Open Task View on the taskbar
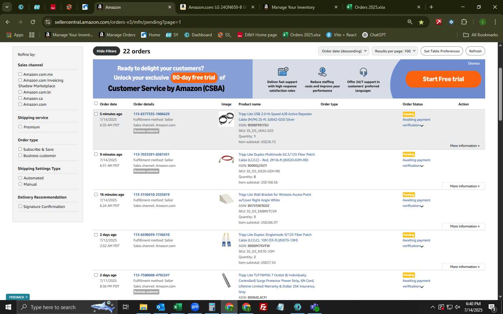This screenshot has width=503, height=314. 126,307
